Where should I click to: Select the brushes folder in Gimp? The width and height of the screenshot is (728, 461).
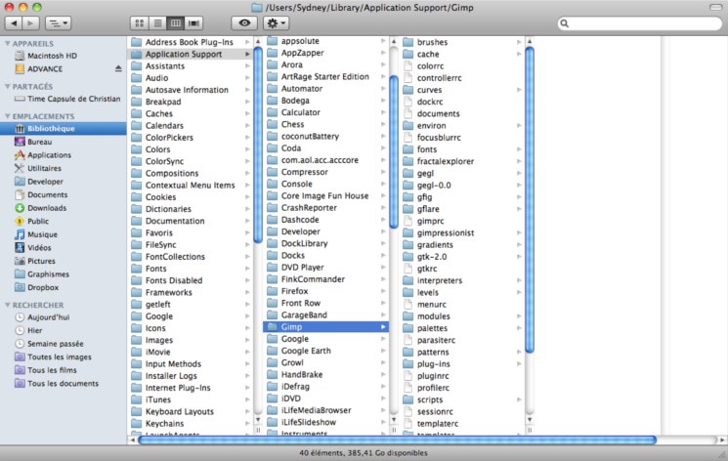[x=432, y=43]
